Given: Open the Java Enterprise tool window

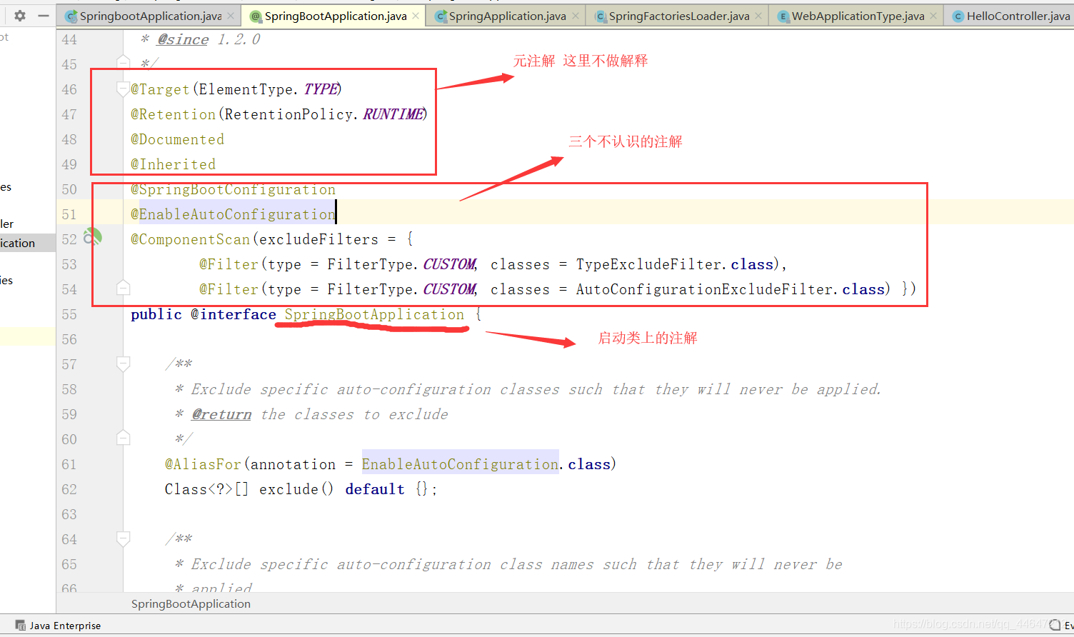Looking at the screenshot, I should pos(59,626).
